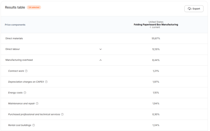
Task: Open help icon beside Depreciation charges on CAPEX
Action: point(46,82)
